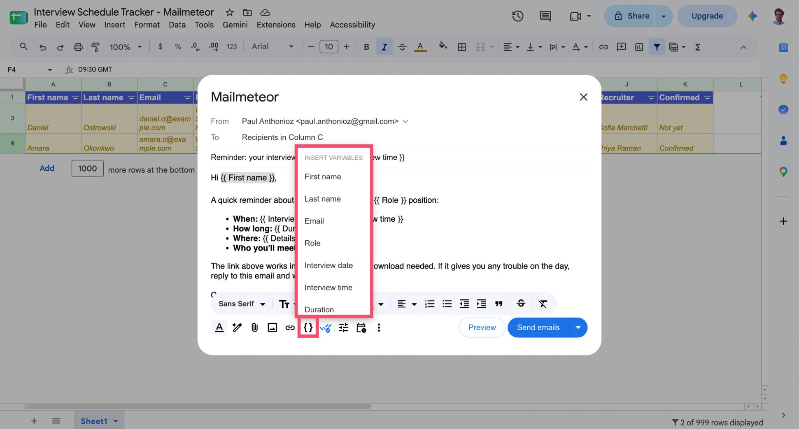The height and width of the screenshot is (429, 799).
Task: Open the Extensions menu
Action: 276,25
